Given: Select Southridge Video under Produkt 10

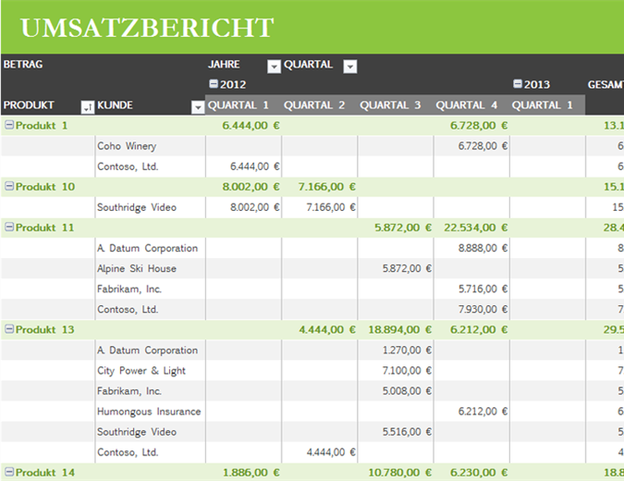Looking at the screenshot, I should click(150, 207).
